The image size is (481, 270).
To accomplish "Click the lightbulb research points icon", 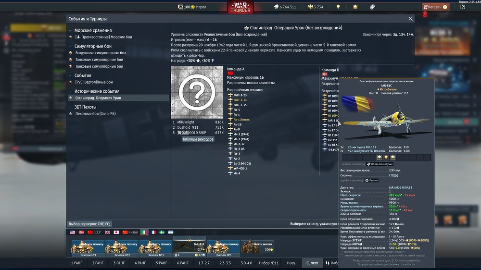I will tap(338, 7).
